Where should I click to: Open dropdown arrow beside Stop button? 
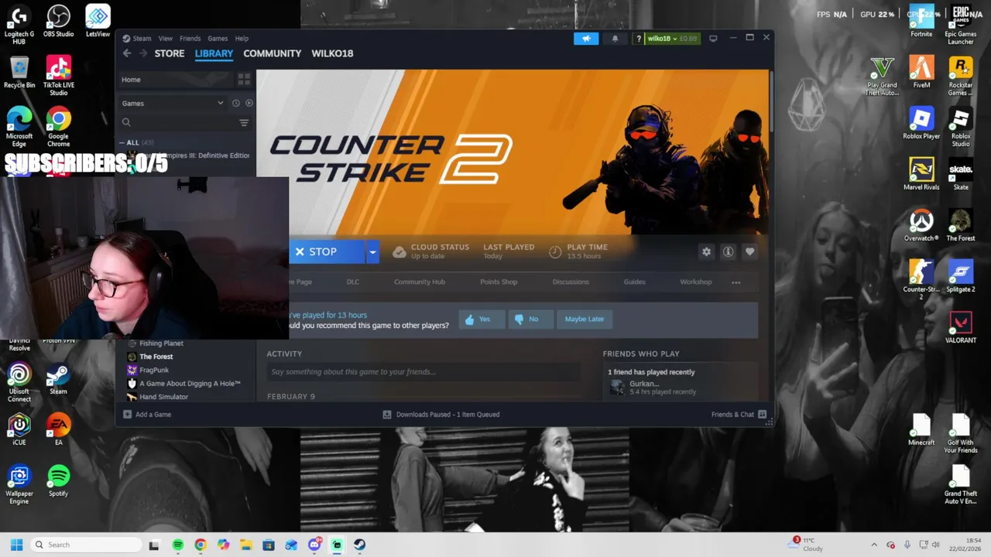coord(372,251)
